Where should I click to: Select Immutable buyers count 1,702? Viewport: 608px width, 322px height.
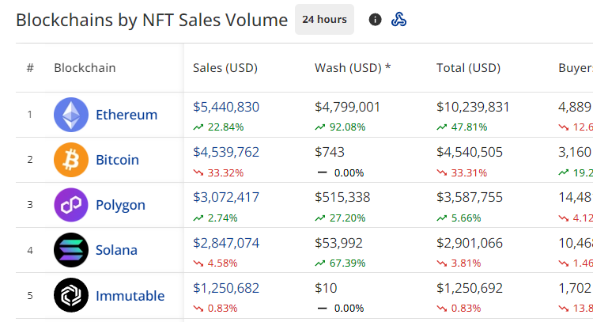point(575,288)
